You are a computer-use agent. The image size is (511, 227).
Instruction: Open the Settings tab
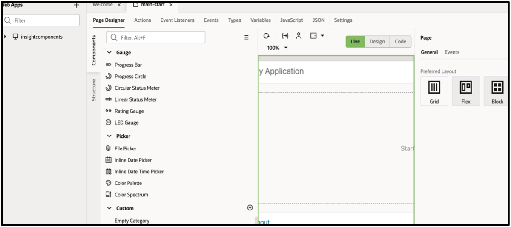tap(343, 20)
